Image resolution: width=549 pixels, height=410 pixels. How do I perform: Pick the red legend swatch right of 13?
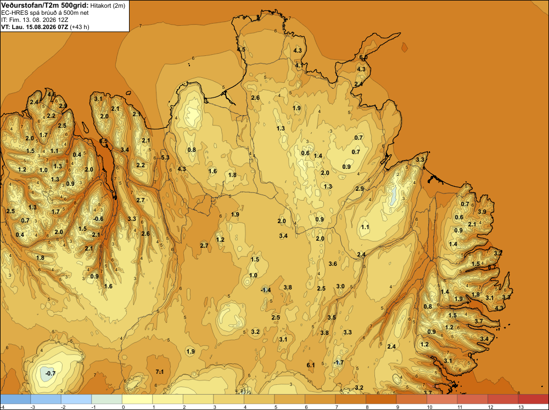(x=533, y=399)
